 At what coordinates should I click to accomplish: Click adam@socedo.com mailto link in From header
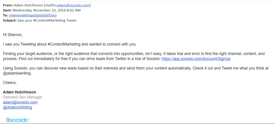[73, 5]
